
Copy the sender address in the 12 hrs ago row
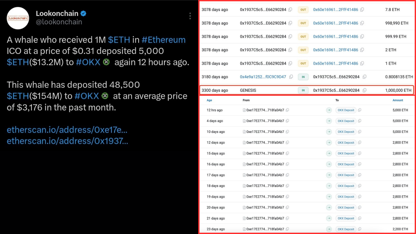pyautogui.click(x=287, y=110)
